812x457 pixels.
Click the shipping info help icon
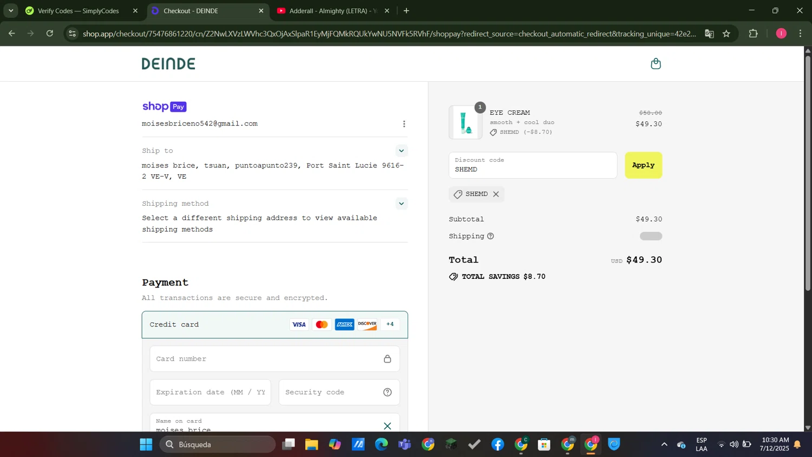pos(490,236)
